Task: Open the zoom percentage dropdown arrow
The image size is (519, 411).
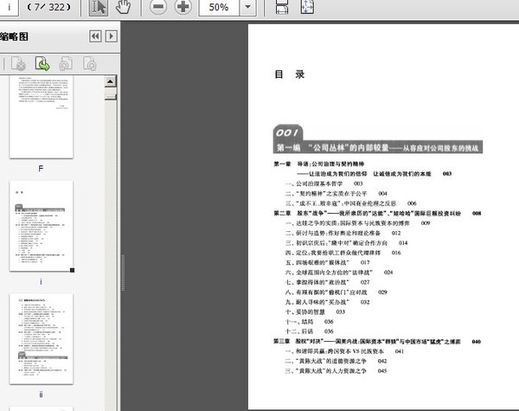Action: click(248, 7)
